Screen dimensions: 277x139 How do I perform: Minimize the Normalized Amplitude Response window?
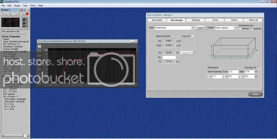[x=133, y=41]
